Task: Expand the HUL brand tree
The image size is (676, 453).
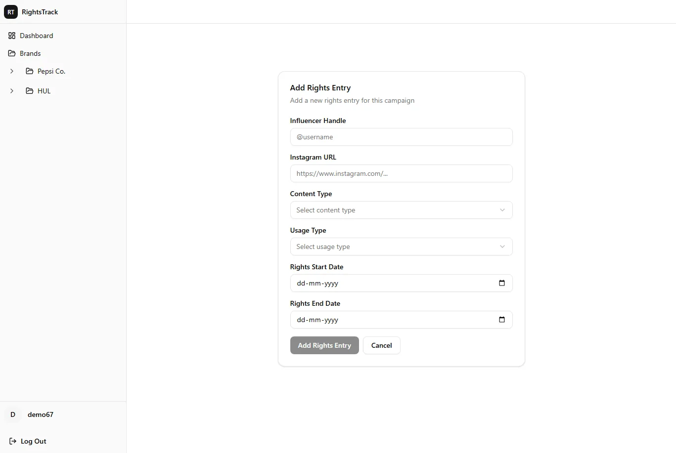Action: point(12,91)
